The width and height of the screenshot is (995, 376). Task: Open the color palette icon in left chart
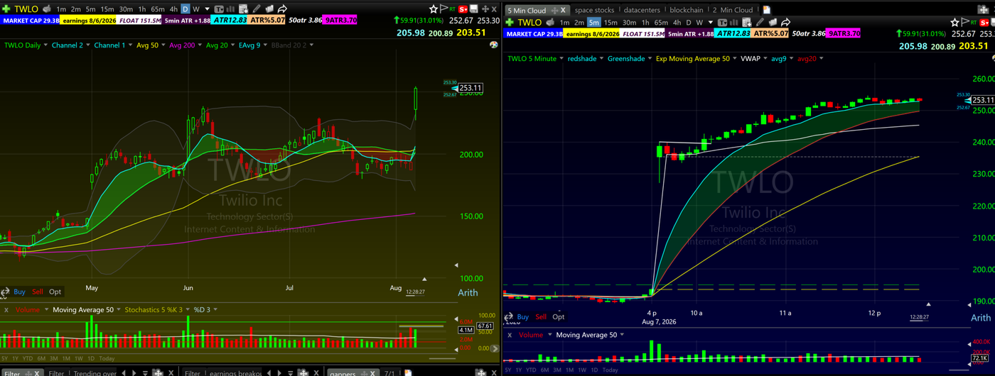[x=494, y=44]
